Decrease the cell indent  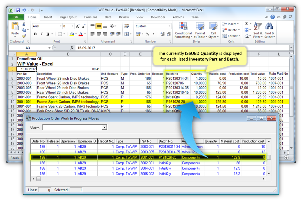tap(112, 34)
